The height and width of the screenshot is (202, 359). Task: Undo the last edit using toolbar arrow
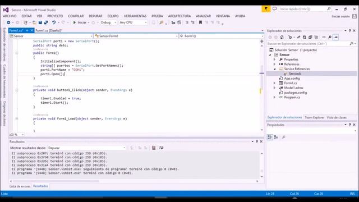[54, 22]
